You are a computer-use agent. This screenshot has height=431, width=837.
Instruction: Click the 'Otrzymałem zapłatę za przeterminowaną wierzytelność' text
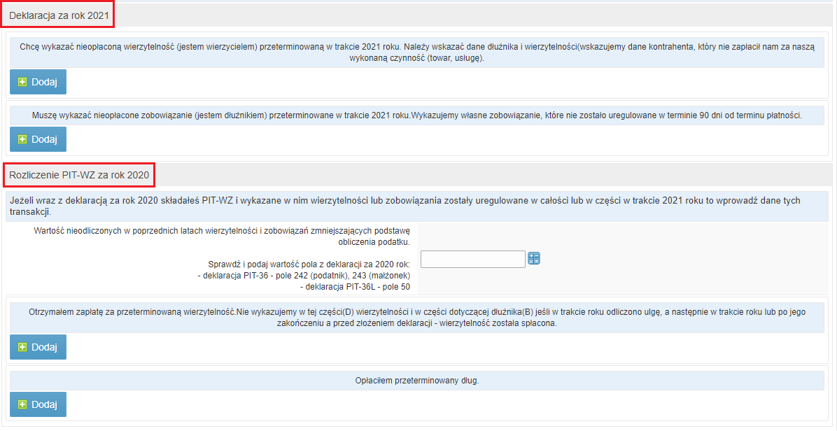[417, 318]
